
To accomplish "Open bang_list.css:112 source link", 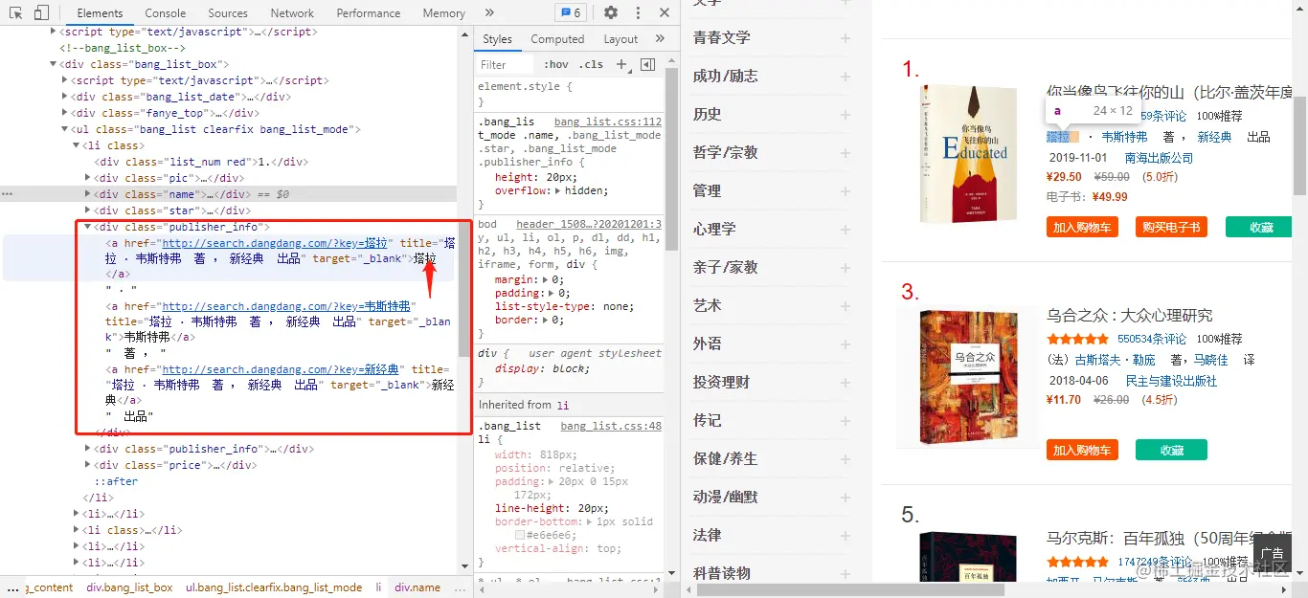I will click(x=608, y=122).
